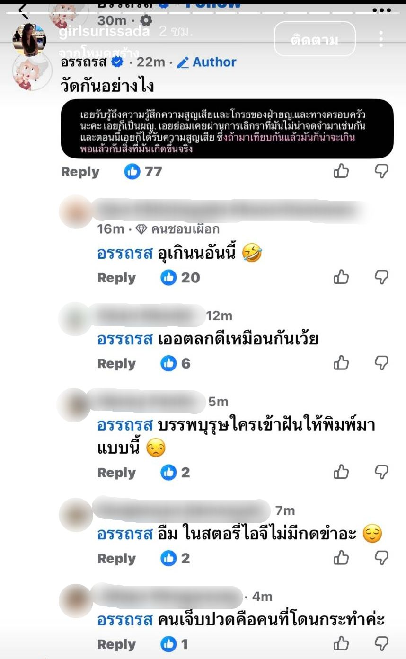The image size is (406, 659).
Task: Open the Author badge next to อรรถรส
Action: (x=207, y=62)
